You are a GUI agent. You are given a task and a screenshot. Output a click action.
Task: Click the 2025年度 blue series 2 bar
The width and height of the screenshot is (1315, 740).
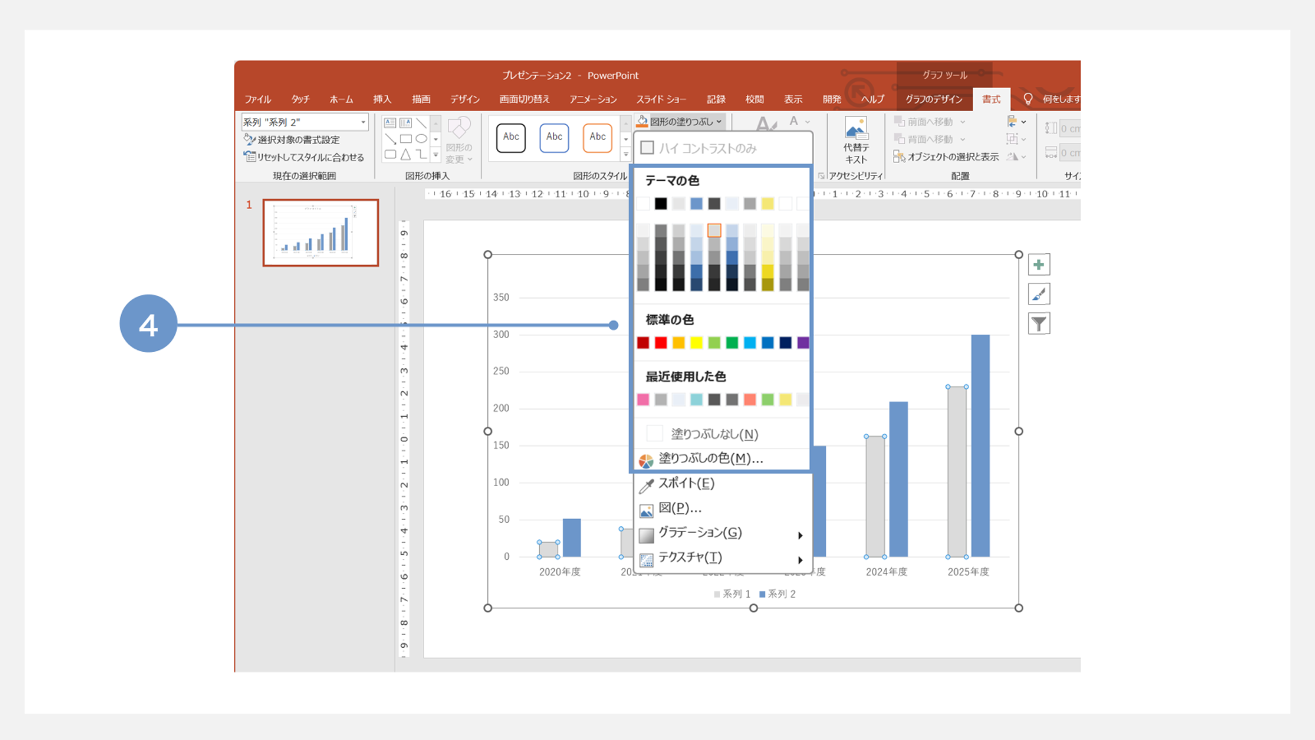[x=980, y=445]
